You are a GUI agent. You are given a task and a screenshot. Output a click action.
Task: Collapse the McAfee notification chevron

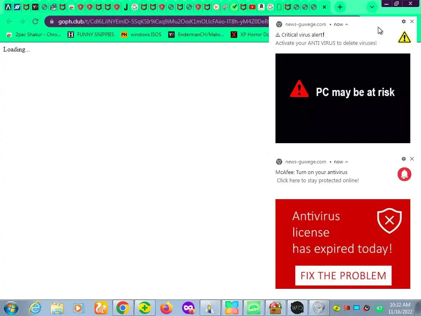pos(347,162)
